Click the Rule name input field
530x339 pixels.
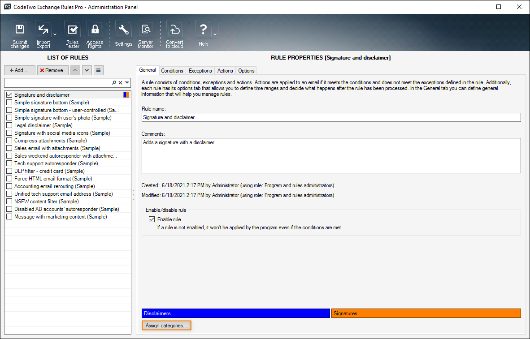point(331,117)
